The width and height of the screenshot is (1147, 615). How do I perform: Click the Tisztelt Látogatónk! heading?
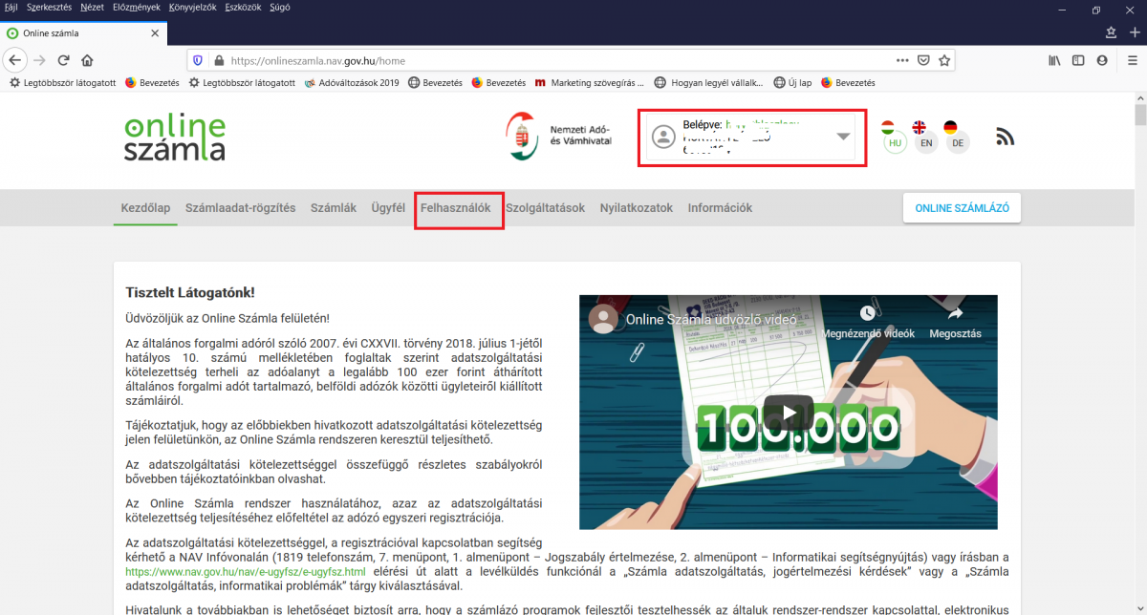click(x=190, y=291)
